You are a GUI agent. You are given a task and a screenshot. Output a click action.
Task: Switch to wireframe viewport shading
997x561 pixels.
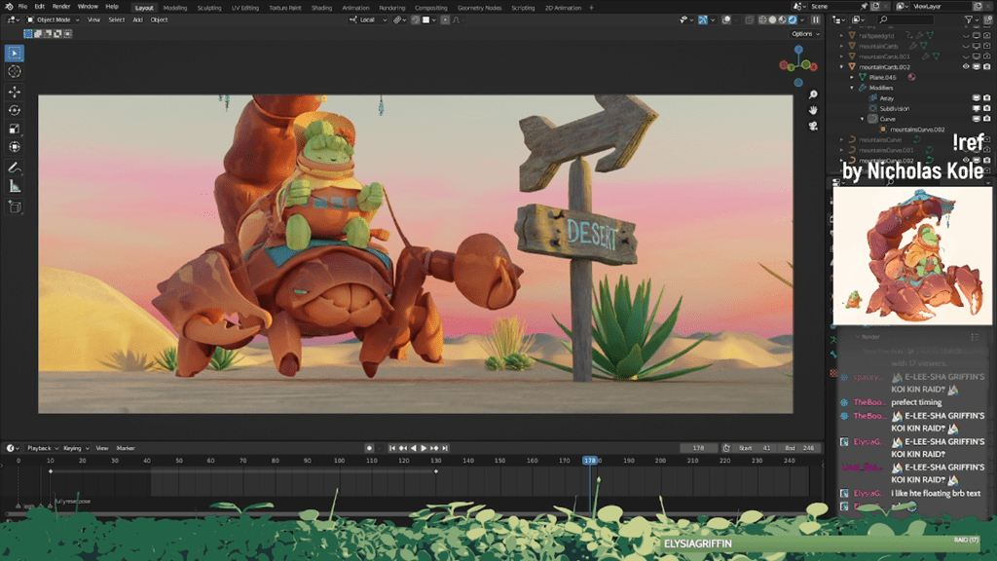(x=762, y=19)
